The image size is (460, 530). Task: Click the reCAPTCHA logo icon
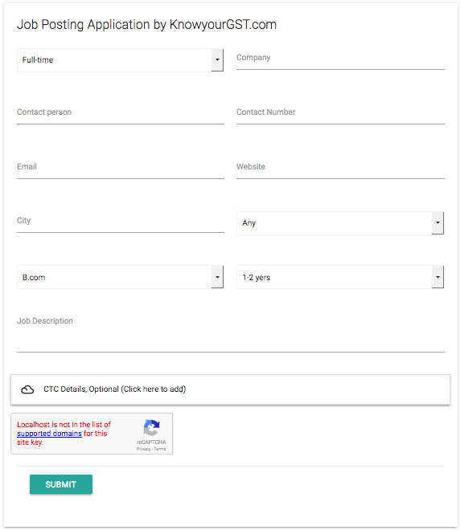pyautogui.click(x=151, y=427)
